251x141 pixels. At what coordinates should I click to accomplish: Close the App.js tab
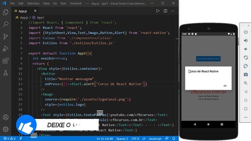coord(35,11)
